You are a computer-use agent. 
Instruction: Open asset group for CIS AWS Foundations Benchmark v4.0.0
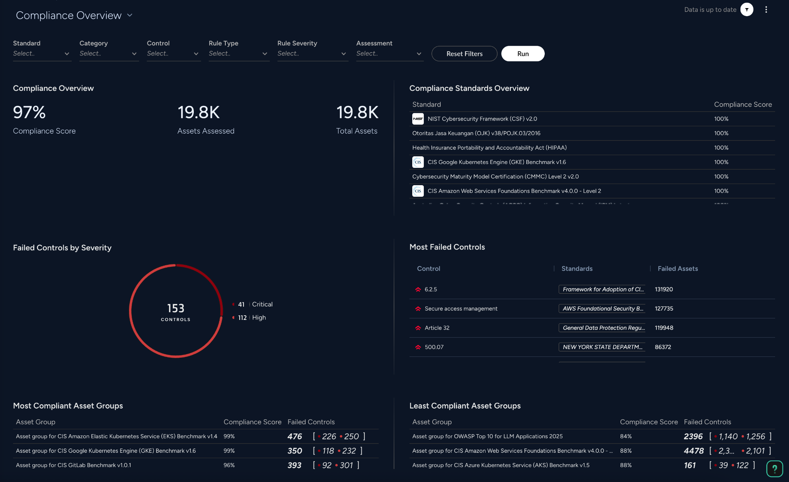click(512, 451)
